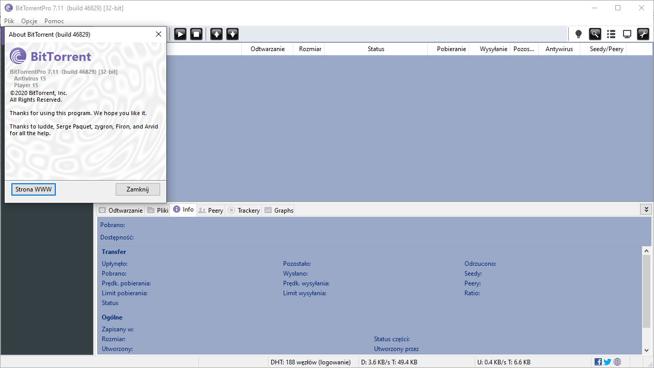The image size is (654, 368).
Task: Sort by the Seedy/Peery column header
Action: (603, 49)
